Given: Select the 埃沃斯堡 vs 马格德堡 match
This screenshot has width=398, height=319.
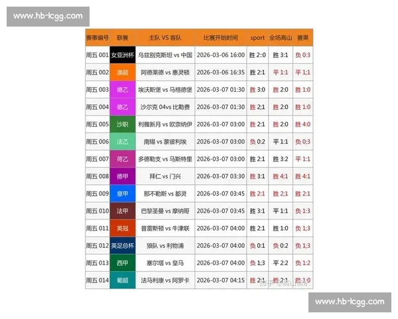Looking at the screenshot, I should [165, 90].
